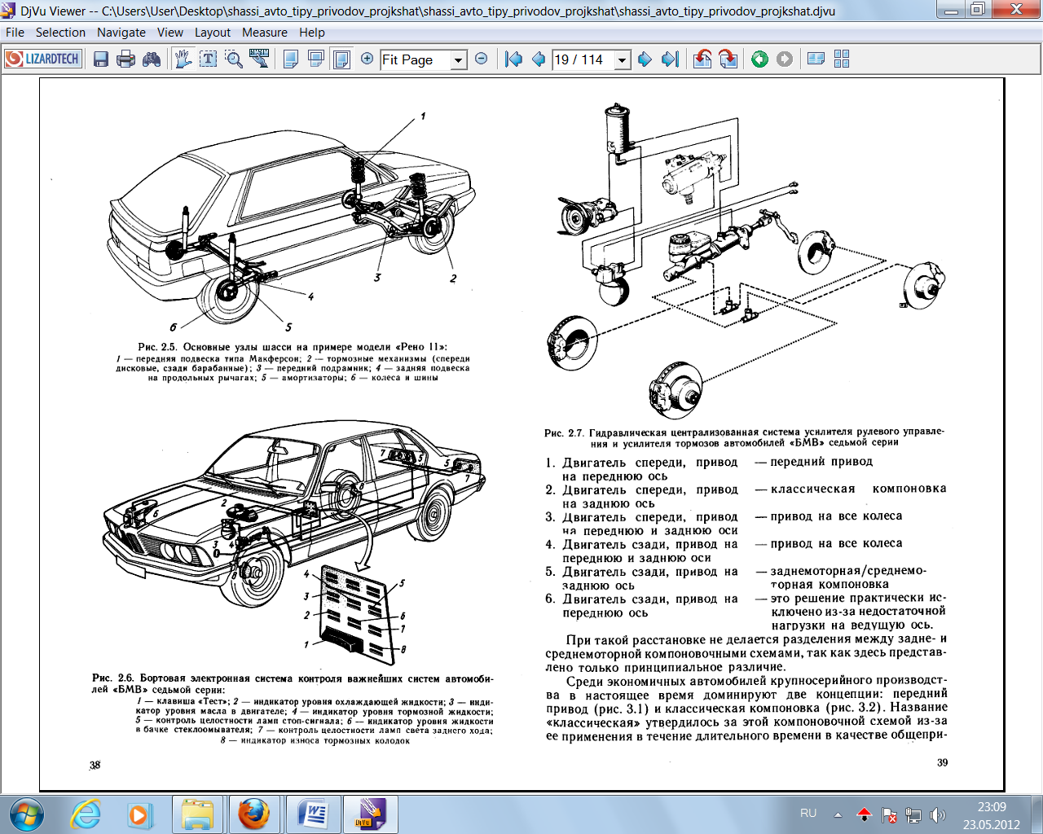Rotate the page counterclockwise
1043x834 pixels.
(702, 59)
